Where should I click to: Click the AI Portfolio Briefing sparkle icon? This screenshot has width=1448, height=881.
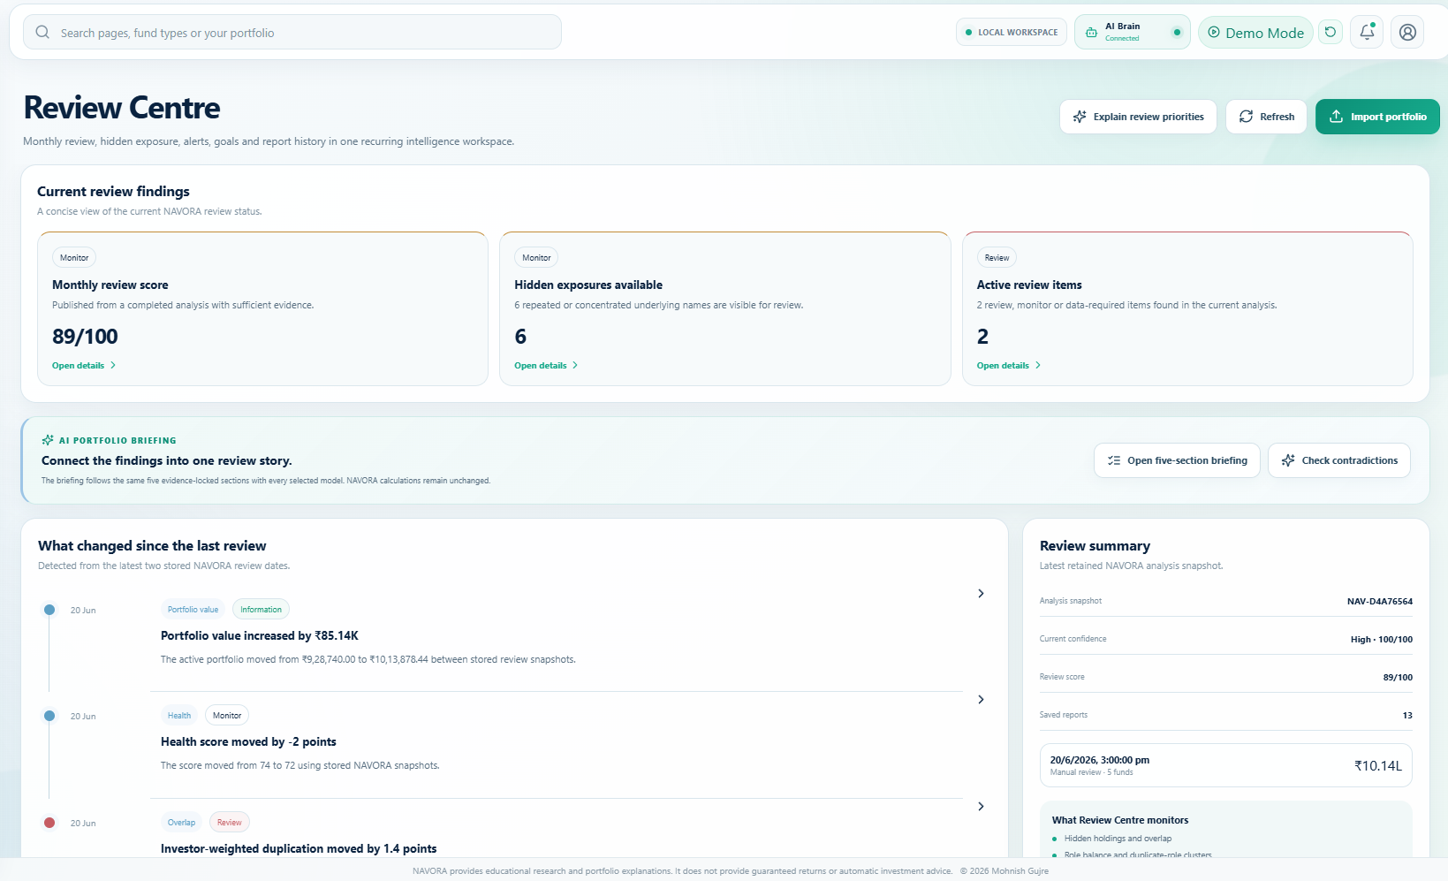[x=48, y=440]
